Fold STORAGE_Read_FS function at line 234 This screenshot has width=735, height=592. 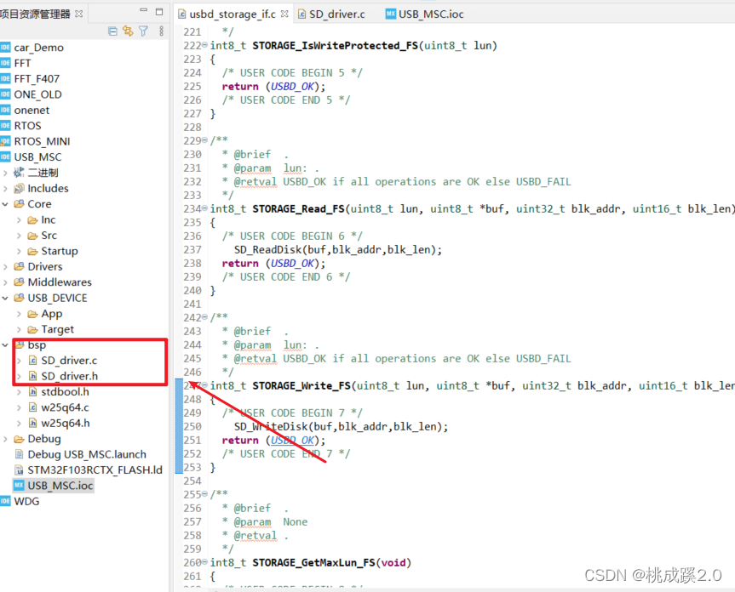coord(204,208)
